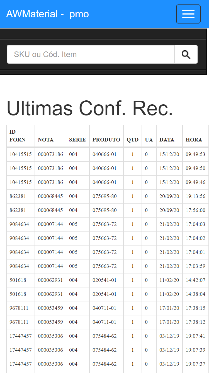This screenshot has width=209, height=373.
Task: Click the magnifier search button
Action: (186, 54)
